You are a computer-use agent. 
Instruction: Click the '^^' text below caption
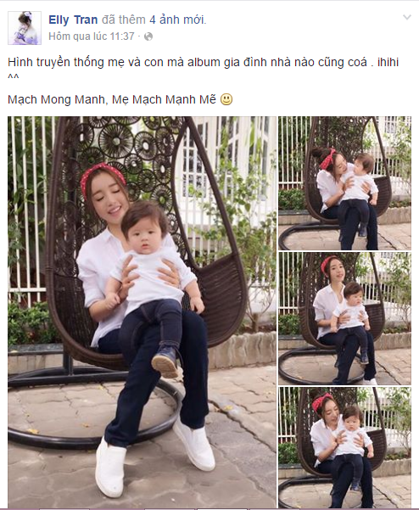14,77
